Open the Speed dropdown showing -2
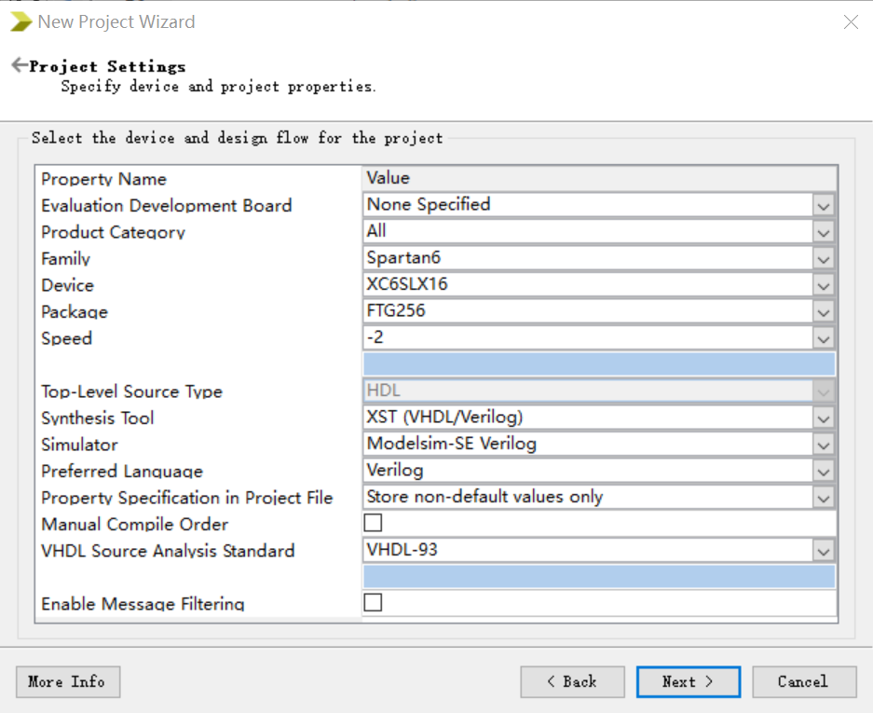This screenshot has height=713, width=873. click(x=824, y=337)
